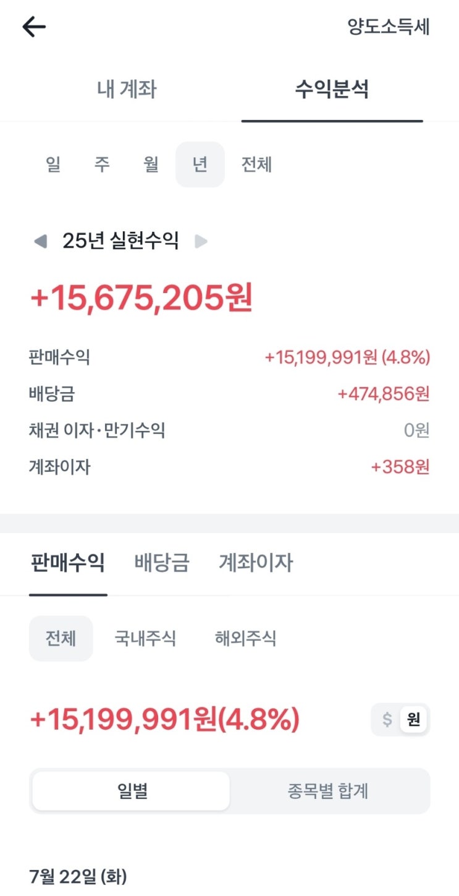Select 일 period filter
The width and height of the screenshot is (459, 896).
53,164
